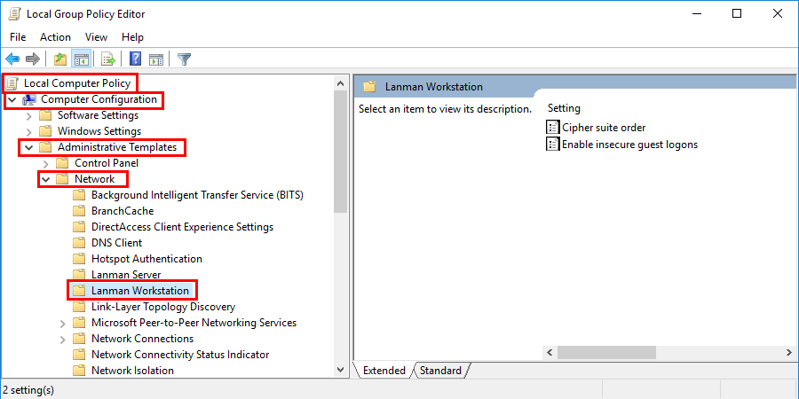Click the Software Settings folder icon
Screen dimensions: 799x399
coord(46,115)
